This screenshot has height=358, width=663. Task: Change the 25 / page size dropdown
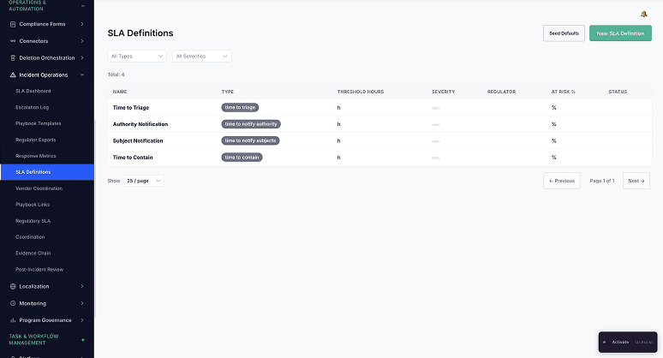(x=144, y=181)
